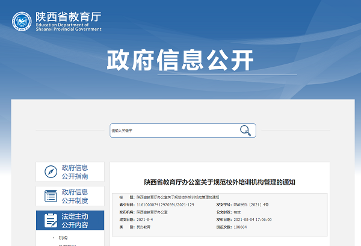Image resolution: width=361 pixels, height=246 pixels.
Task: Click the publish date 2021-08-04 17:06:00
Action: click(253, 220)
